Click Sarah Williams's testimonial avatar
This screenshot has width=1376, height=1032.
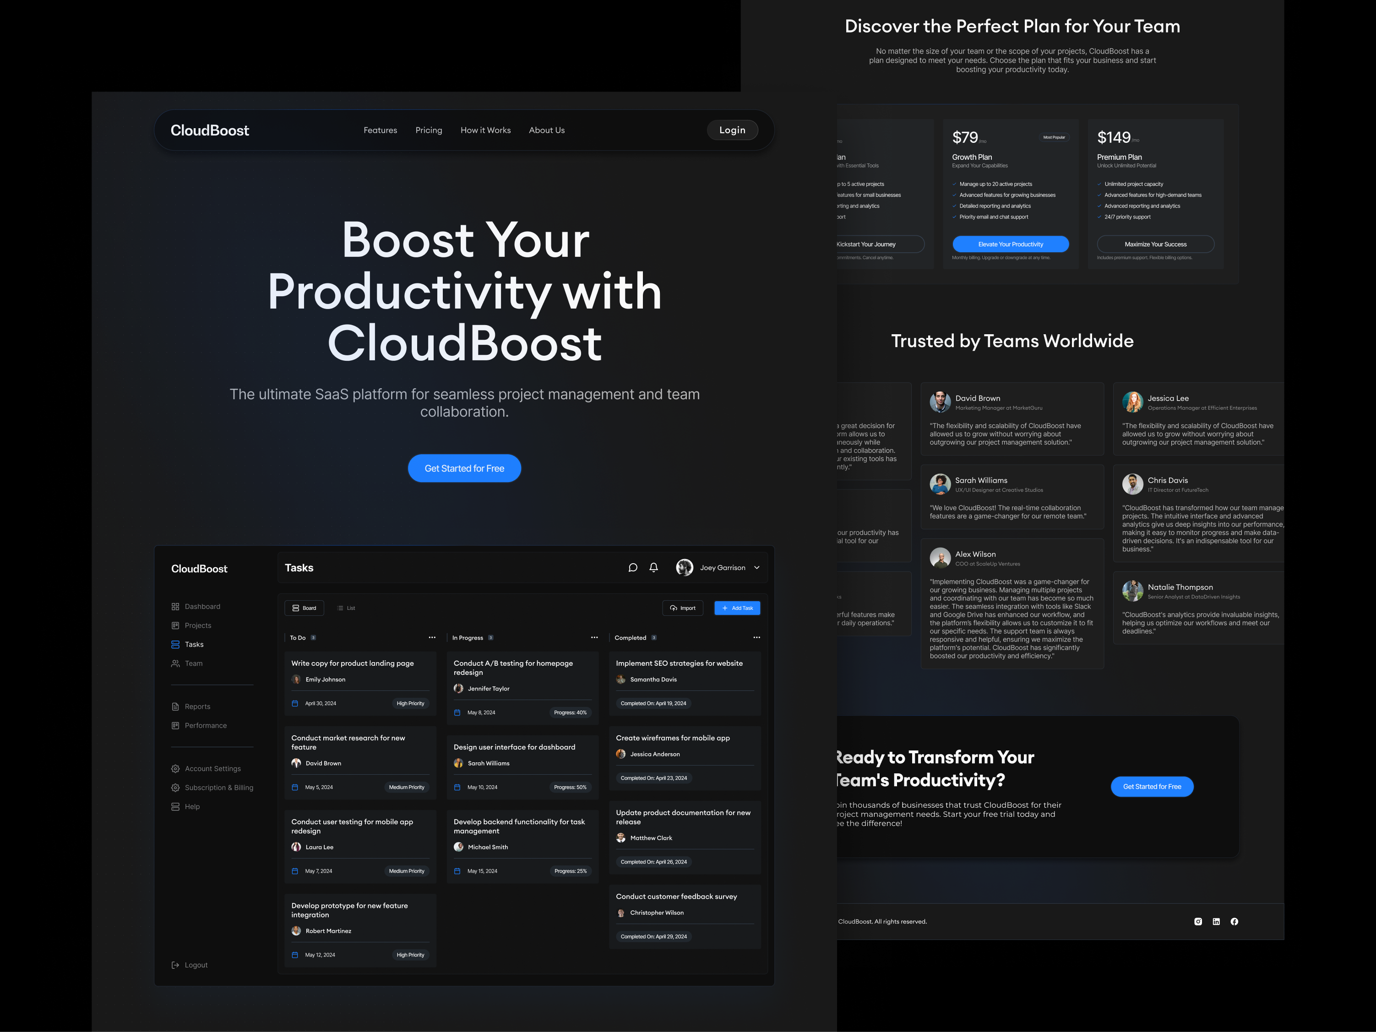pos(940,484)
